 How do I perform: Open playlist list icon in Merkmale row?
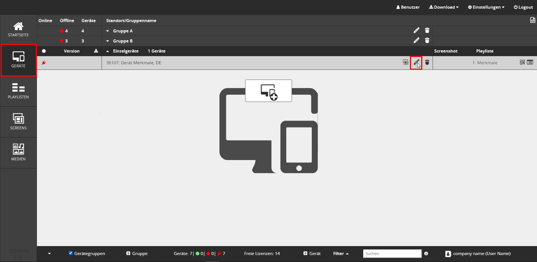(x=530, y=62)
